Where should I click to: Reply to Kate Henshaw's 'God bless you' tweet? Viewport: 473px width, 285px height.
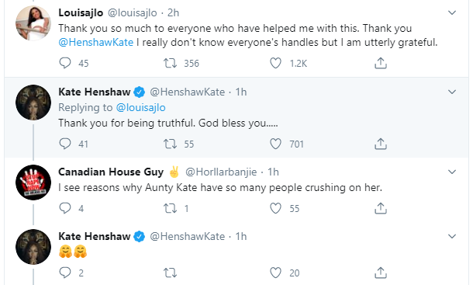65,144
